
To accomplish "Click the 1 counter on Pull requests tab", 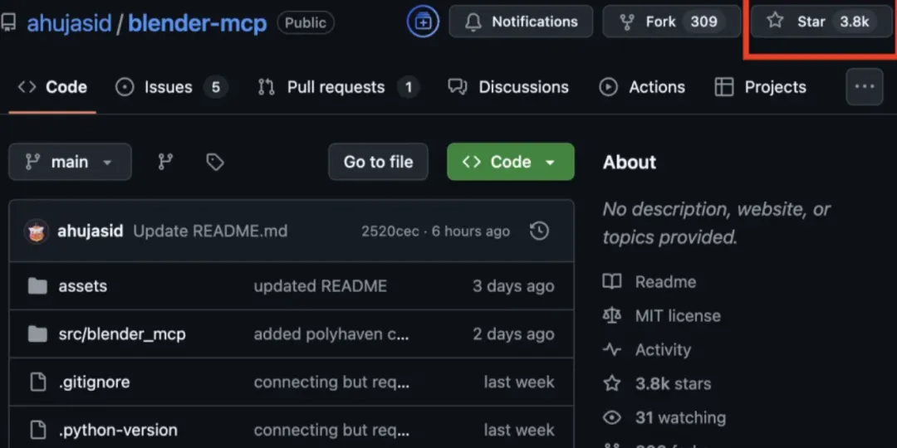I will click(x=409, y=87).
